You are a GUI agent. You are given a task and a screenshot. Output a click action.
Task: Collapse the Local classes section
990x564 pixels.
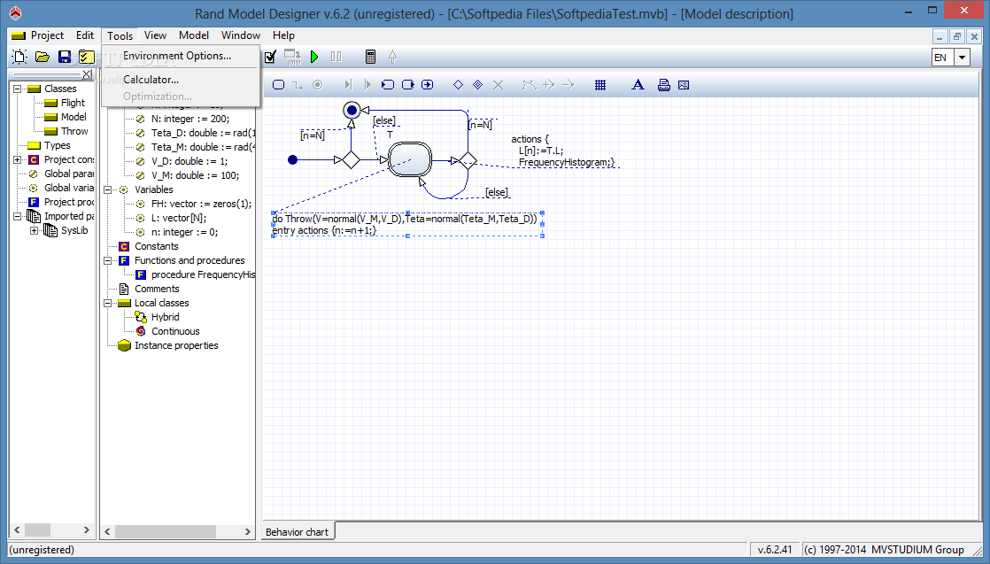coord(108,303)
